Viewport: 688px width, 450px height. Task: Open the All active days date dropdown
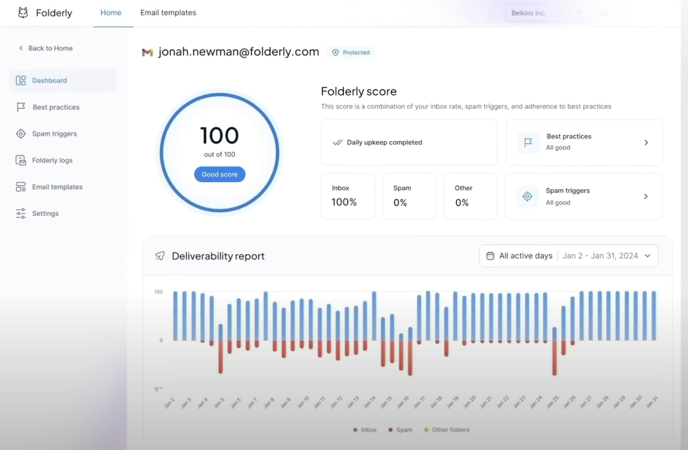point(569,256)
